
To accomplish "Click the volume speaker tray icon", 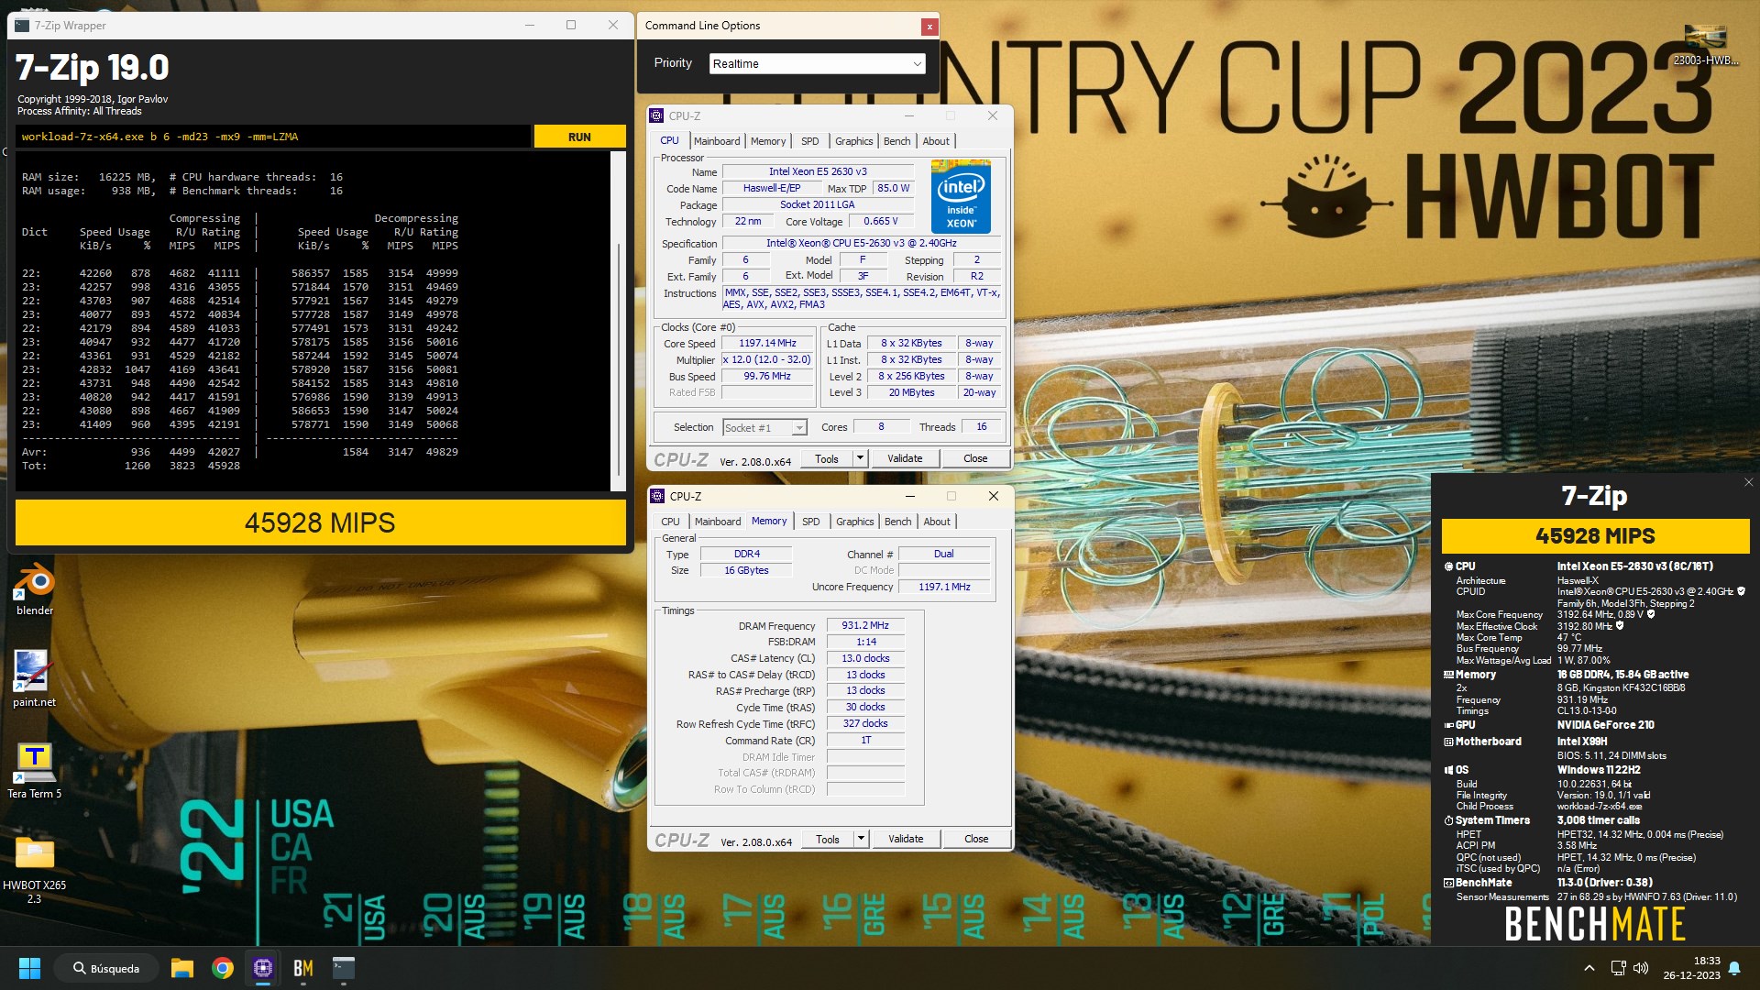I will 1641,968.
